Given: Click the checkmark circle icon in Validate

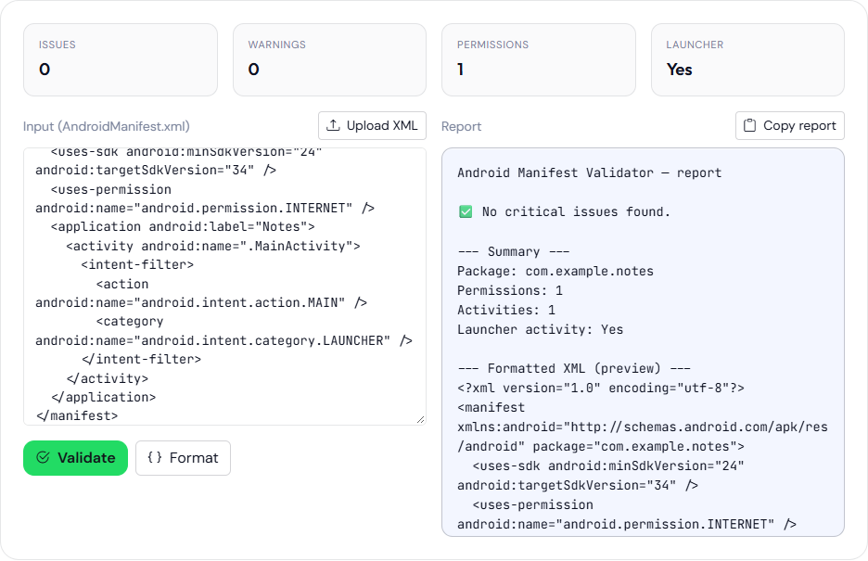Looking at the screenshot, I should [43, 457].
